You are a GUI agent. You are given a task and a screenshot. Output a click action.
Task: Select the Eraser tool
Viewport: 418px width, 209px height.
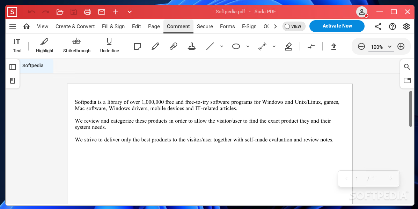[288, 47]
